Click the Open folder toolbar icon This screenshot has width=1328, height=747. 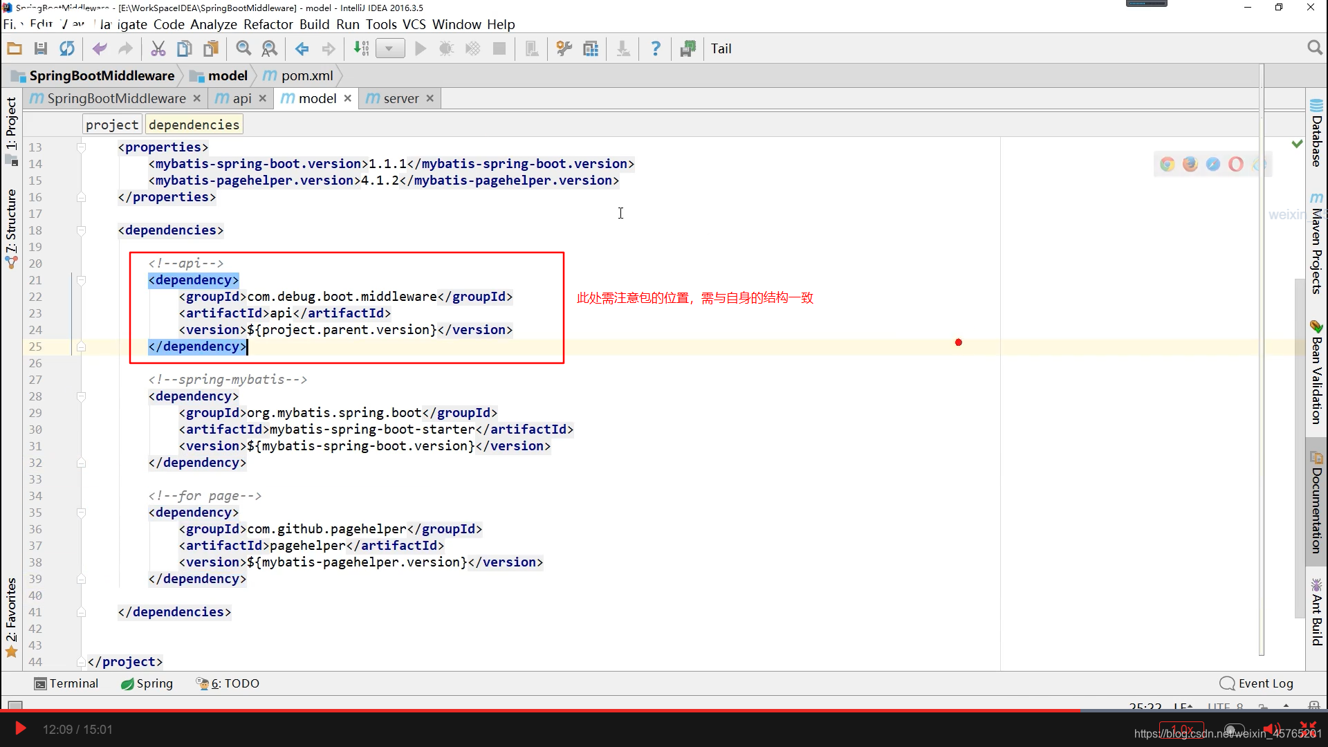click(15, 48)
